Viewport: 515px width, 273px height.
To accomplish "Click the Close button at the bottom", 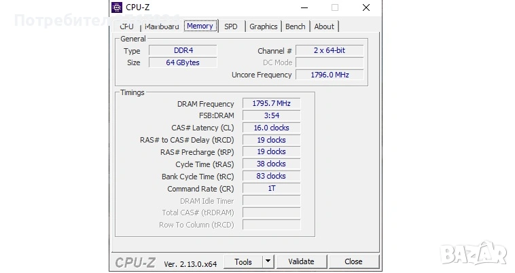I will pyautogui.click(x=353, y=262).
